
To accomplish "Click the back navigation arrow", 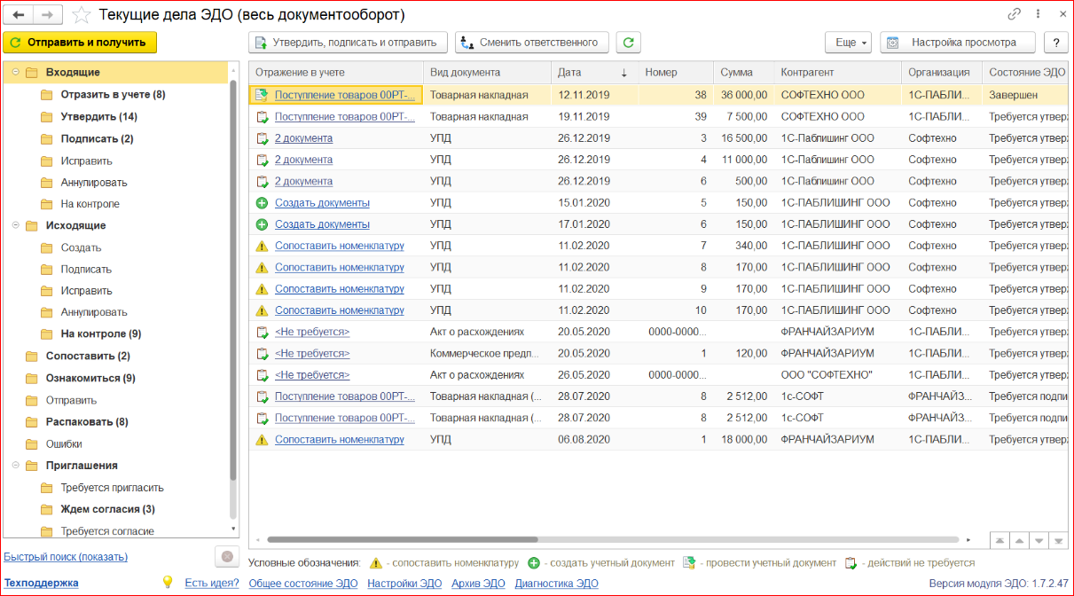I will [x=19, y=15].
